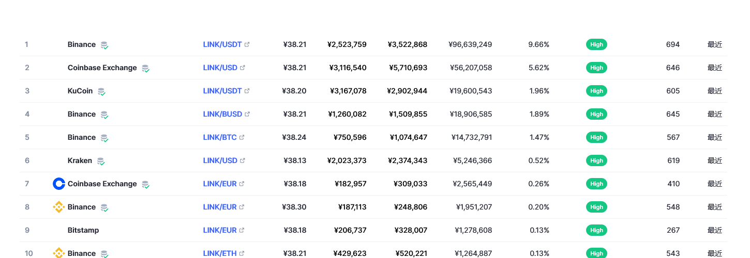750x258 pixels.
Task: Open the LINK/USDT pair on KuCoin
Action: (x=222, y=91)
